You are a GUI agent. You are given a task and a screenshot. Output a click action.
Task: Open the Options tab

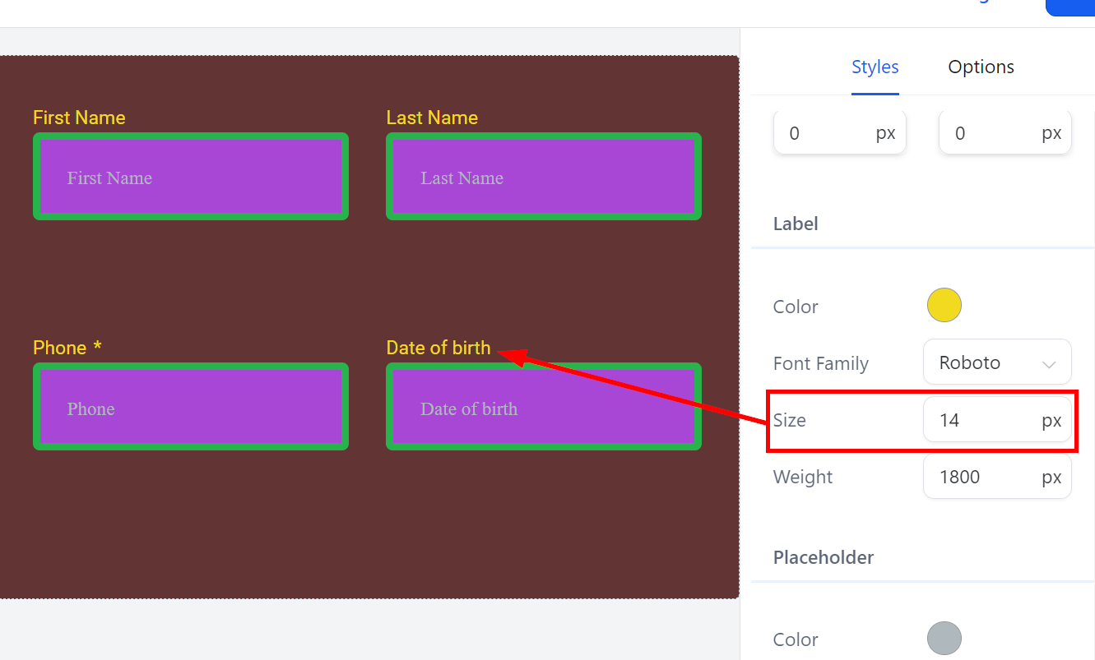click(981, 67)
